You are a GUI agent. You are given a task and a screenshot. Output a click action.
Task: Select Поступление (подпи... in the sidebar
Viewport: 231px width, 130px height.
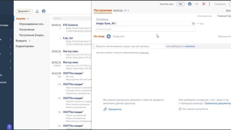tap(32, 35)
